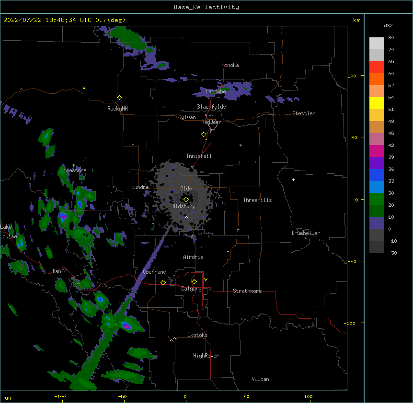
Task: Click the dBZ legend heading
Action: click(x=388, y=26)
